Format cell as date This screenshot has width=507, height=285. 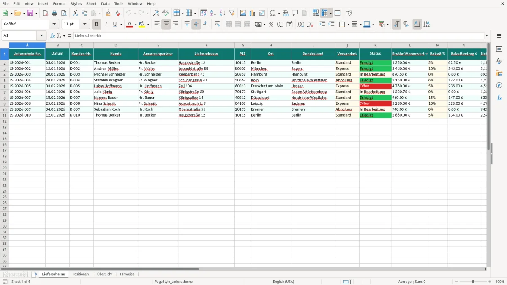[x=290, y=24]
